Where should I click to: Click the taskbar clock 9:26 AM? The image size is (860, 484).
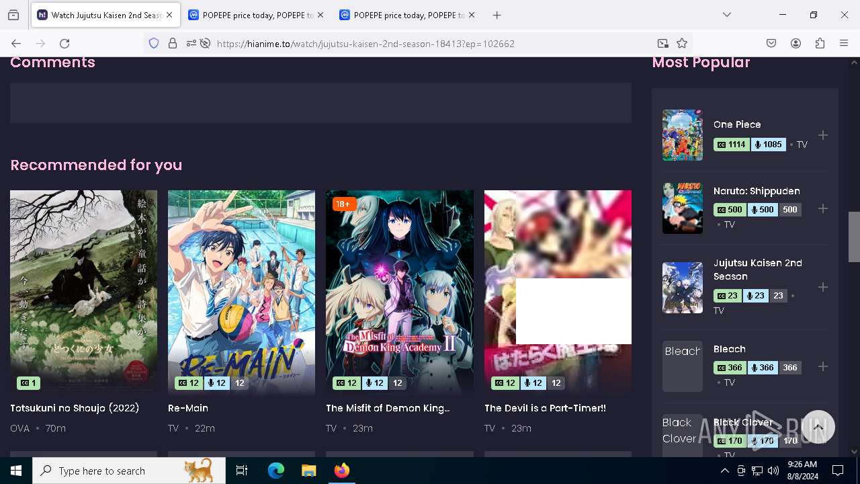point(802,471)
